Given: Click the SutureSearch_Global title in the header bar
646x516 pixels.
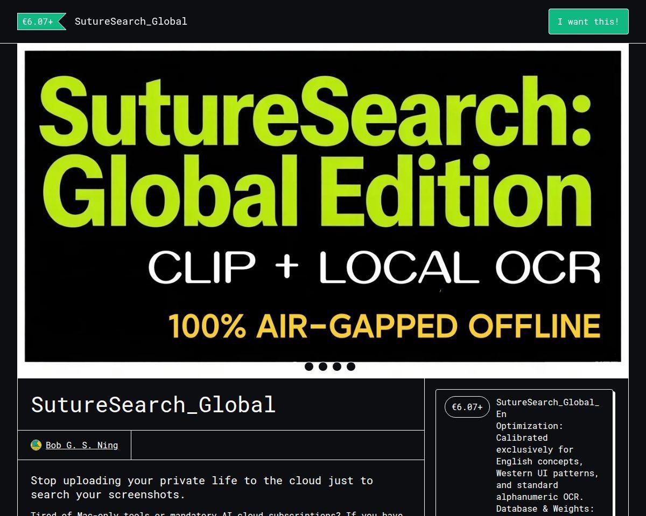Looking at the screenshot, I should tap(131, 21).
